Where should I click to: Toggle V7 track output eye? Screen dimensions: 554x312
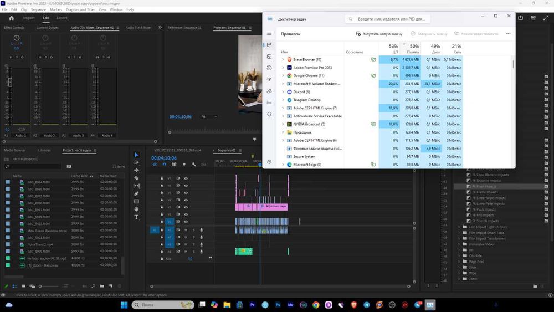point(186,178)
